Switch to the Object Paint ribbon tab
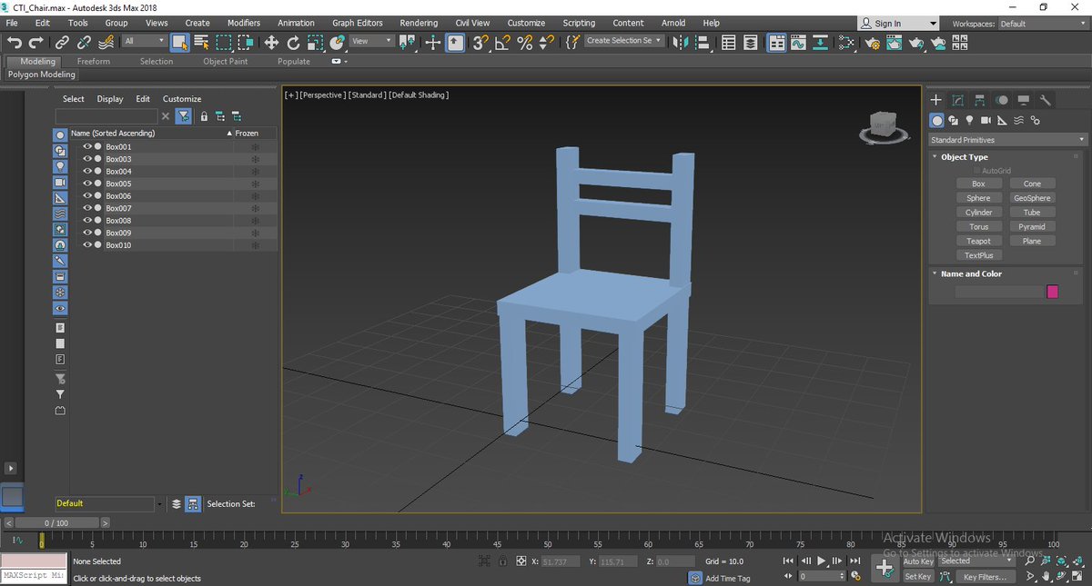This screenshot has width=1092, height=586. [226, 62]
